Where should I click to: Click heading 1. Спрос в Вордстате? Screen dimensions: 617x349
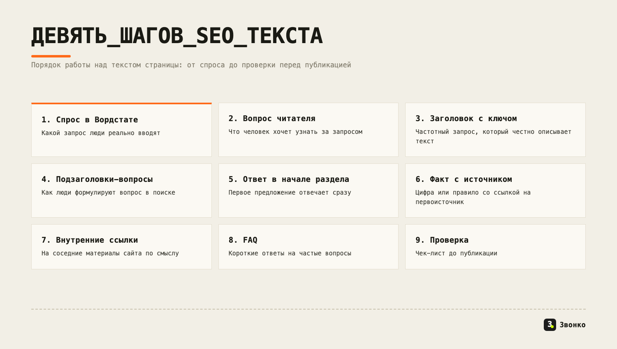(90, 120)
